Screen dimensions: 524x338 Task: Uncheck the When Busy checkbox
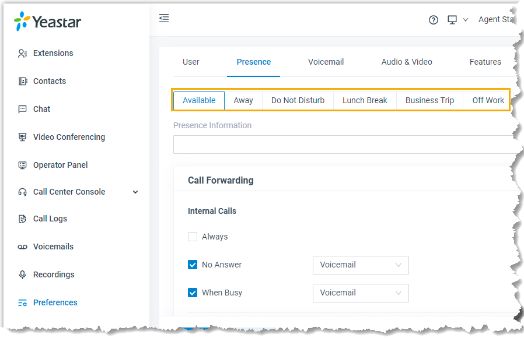coord(193,293)
